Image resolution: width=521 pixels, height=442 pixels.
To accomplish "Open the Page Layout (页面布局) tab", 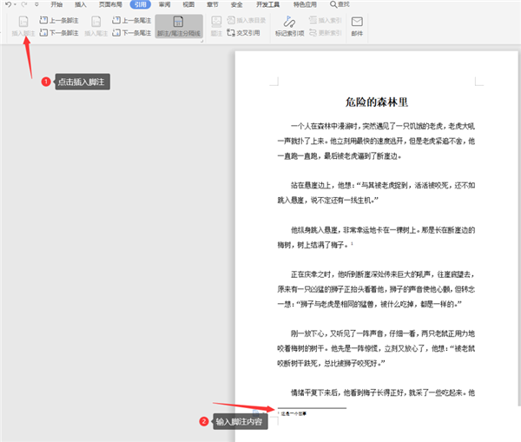I will 109,4.
